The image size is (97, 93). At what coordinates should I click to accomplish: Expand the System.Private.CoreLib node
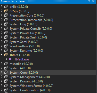point(2,28)
